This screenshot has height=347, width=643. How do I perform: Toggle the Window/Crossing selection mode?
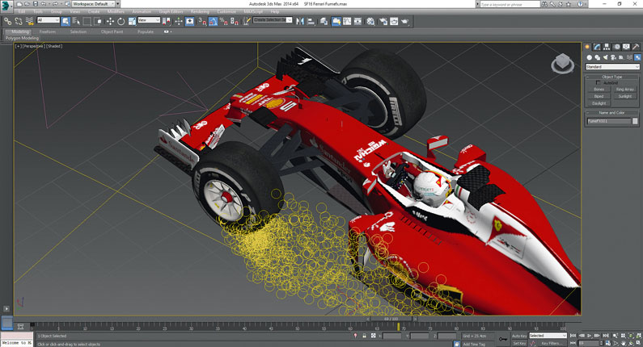tap(98, 21)
